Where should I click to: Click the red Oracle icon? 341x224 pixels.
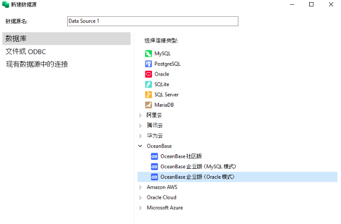tap(148, 74)
